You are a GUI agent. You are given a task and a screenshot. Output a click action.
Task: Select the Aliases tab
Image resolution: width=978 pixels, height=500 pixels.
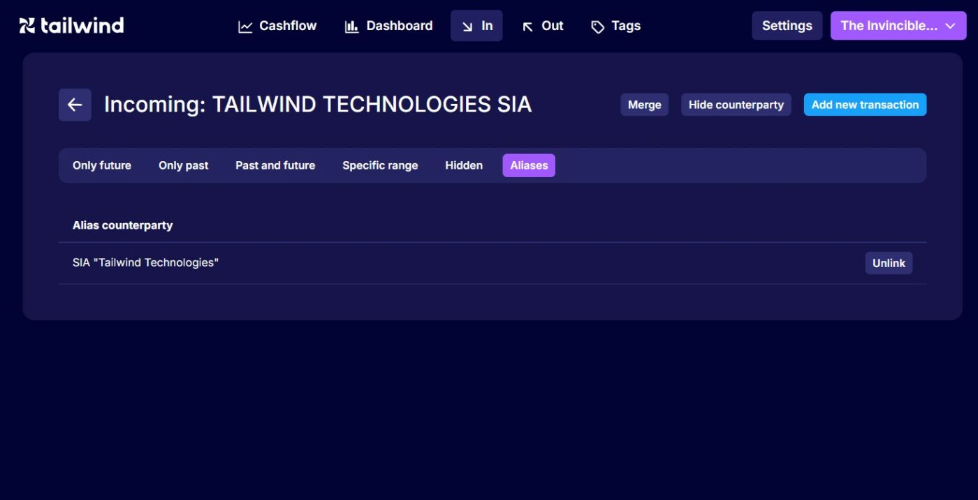529,165
